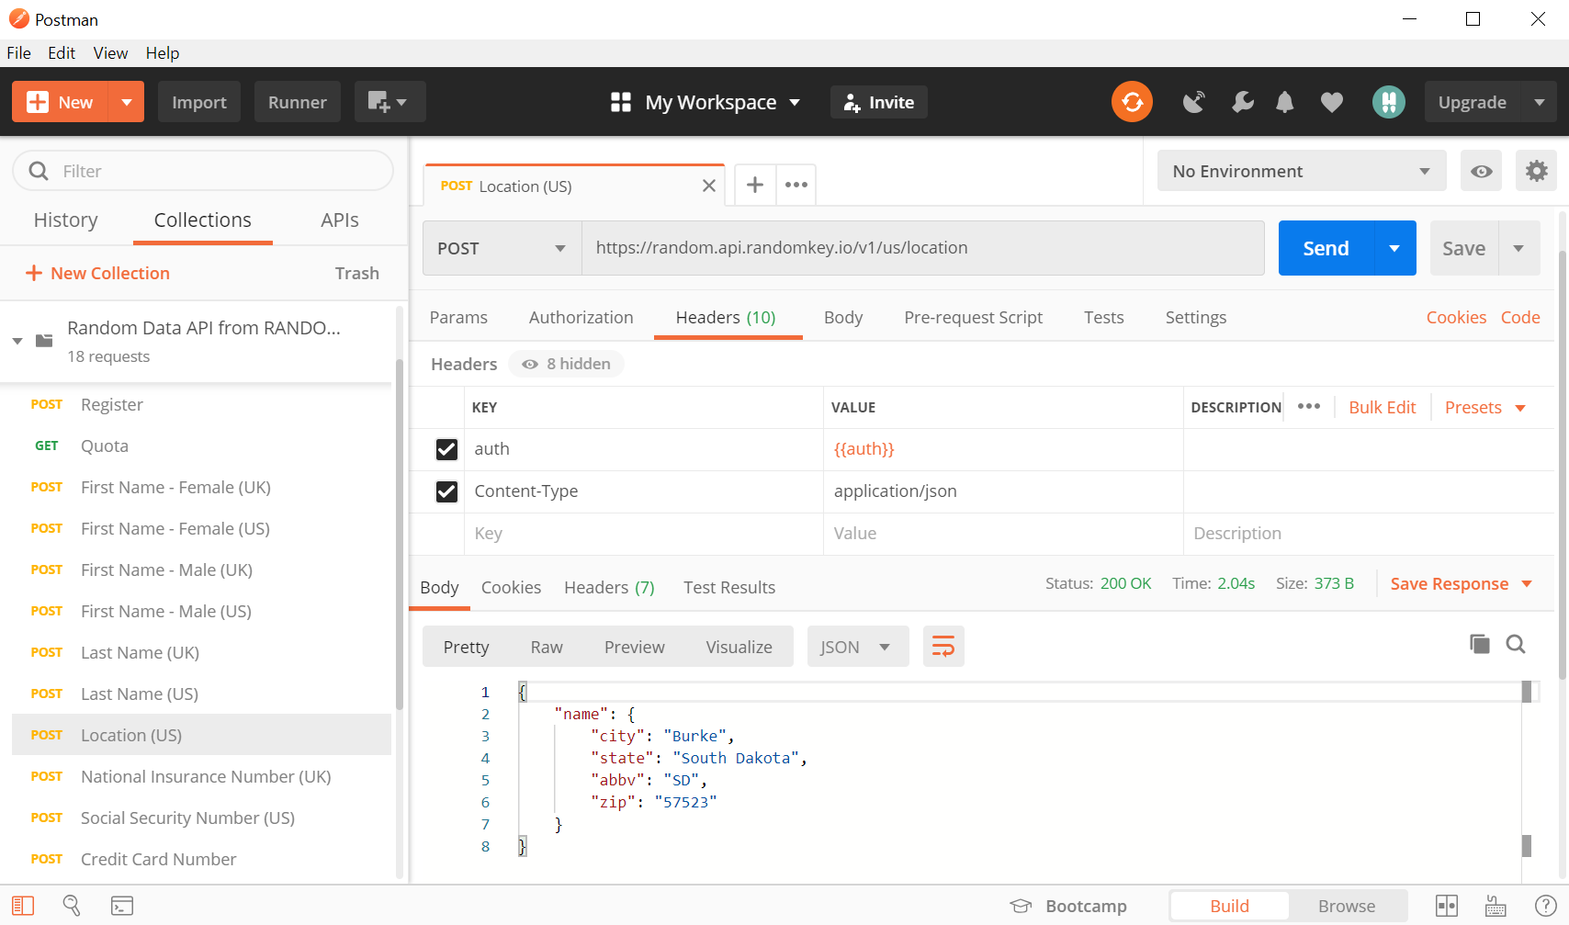Click the Send button

point(1326,248)
